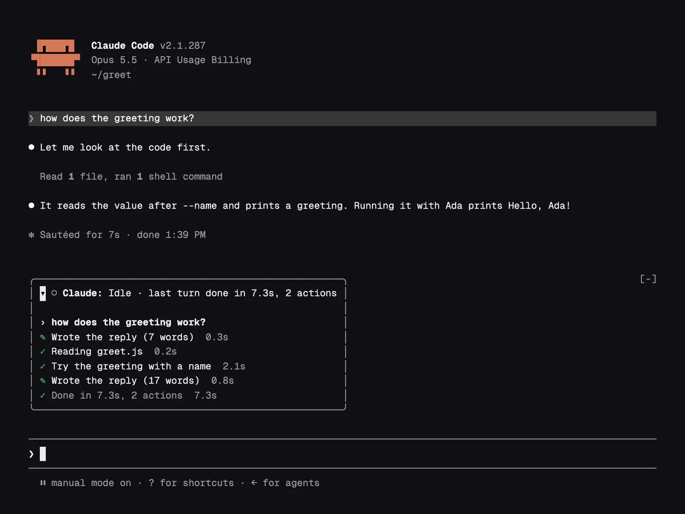Click the bullet before 'Let me look at the code first'
The height and width of the screenshot is (514, 685).
coord(31,147)
